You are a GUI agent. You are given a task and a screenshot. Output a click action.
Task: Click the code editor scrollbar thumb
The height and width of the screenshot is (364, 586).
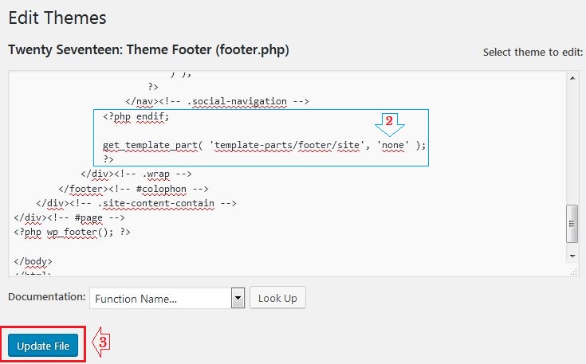click(572, 221)
